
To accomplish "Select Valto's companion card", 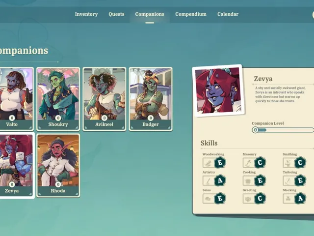I will (16, 99).
